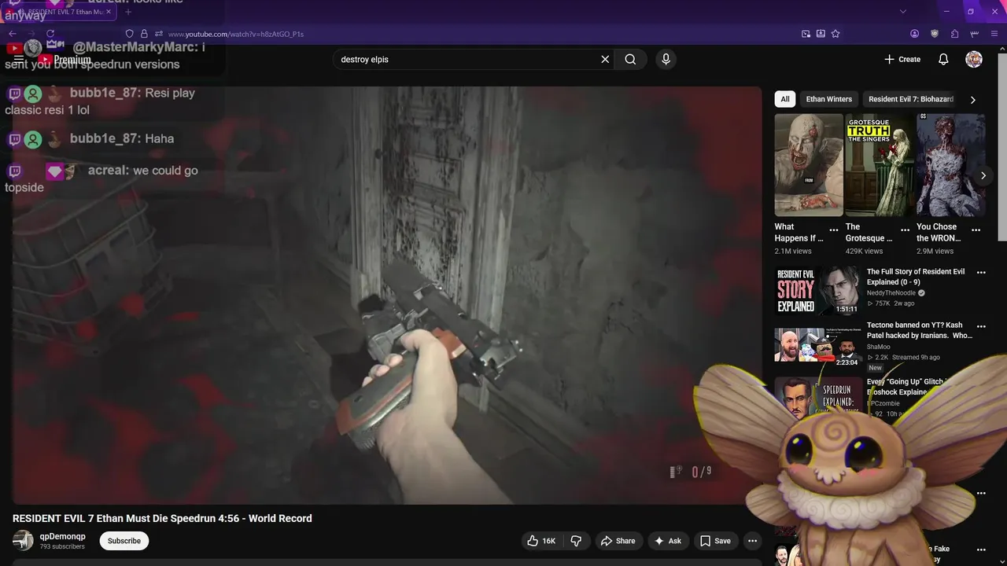The width and height of the screenshot is (1007, 566).
Task: Open the notifications bell
Action: [x=943, y=59]
